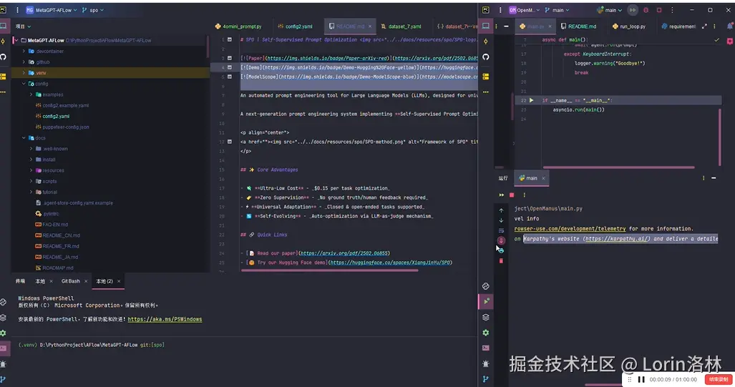The image size is (735, 387).
Task: Open Terminal tool in OpenManus sidebar
Action: pos(486,348)
